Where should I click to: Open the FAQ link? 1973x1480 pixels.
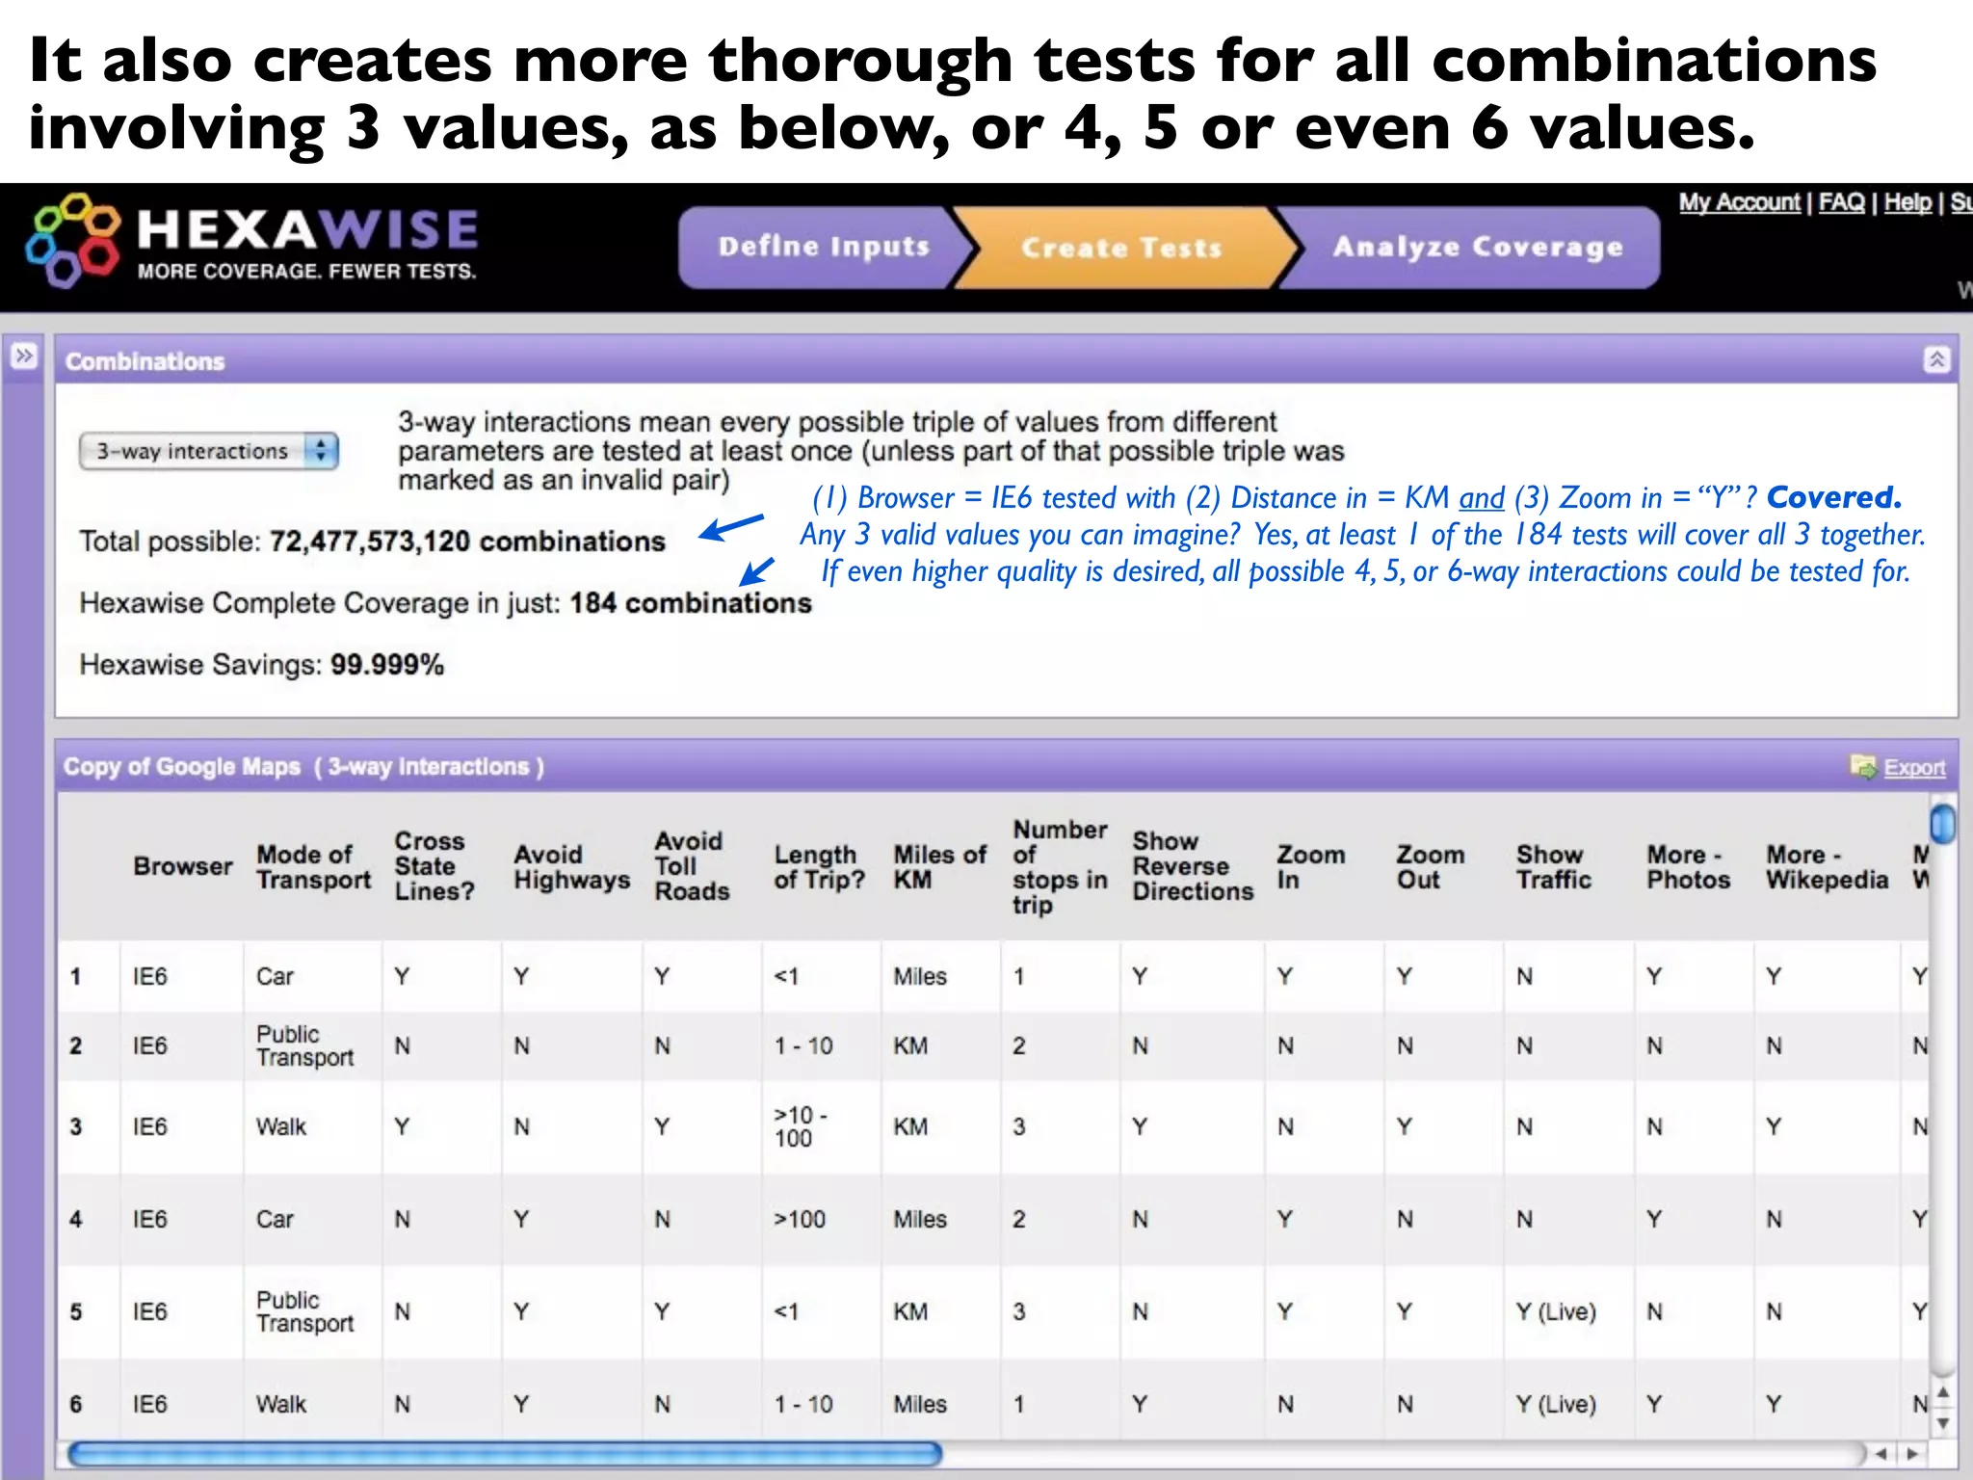pyautogui.click(x=1841, y=202)
